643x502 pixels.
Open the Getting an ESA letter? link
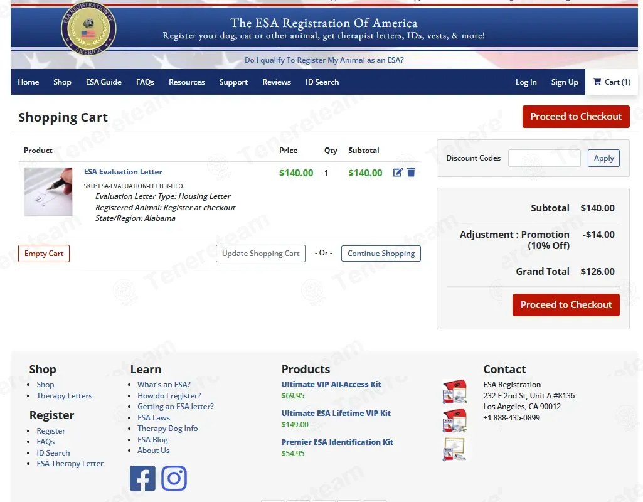point(176,407)
